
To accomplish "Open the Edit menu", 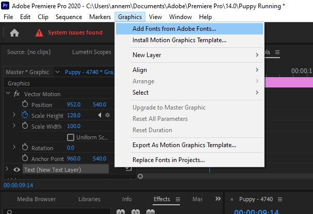I will click(25, 17).
